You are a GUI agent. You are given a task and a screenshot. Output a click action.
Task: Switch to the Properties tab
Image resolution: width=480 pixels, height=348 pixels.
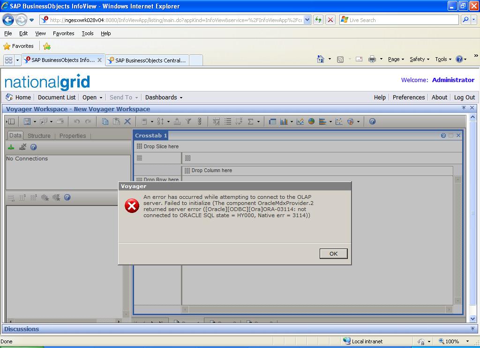click(73, 136)
